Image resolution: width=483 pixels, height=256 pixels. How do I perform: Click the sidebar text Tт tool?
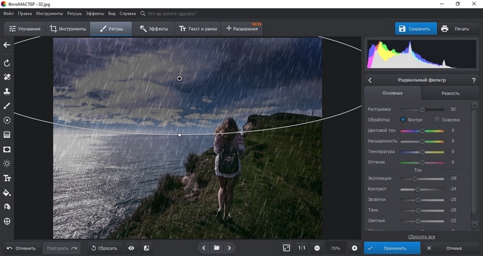pyautogui.click(x=7, y=178)
